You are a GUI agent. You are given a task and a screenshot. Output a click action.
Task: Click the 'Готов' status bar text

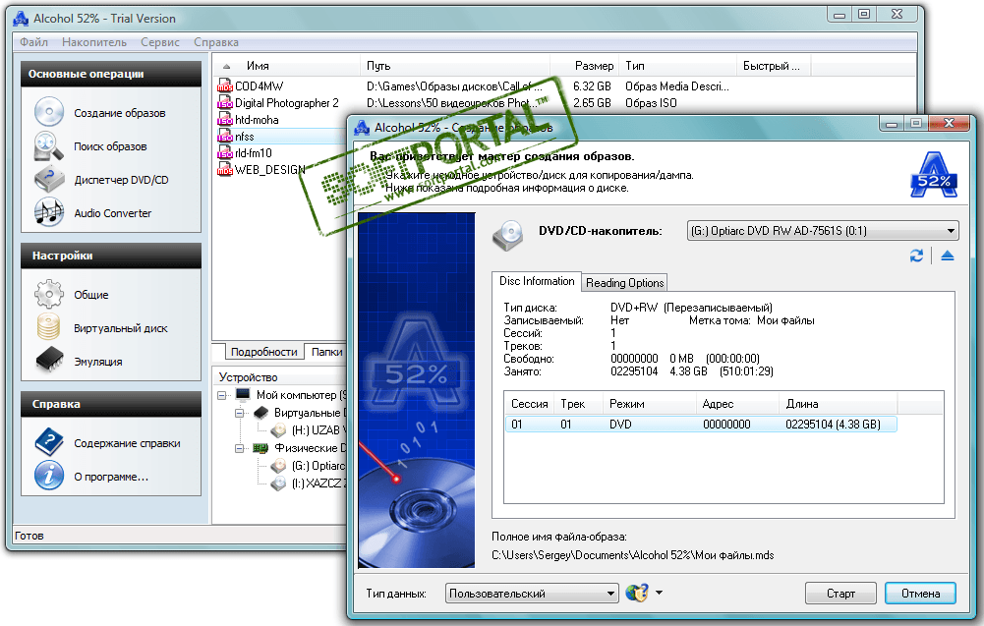(x=29, y=536)
